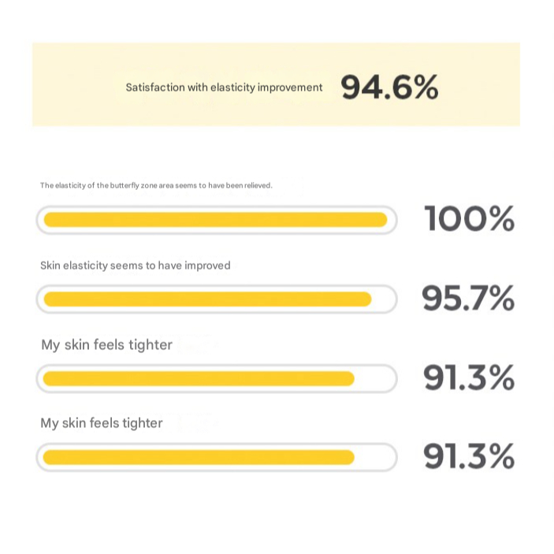This screenshot has width=554, height=554.
Task: Click the word 'Satisfaction' in the banner
Action: click(155, 87)
